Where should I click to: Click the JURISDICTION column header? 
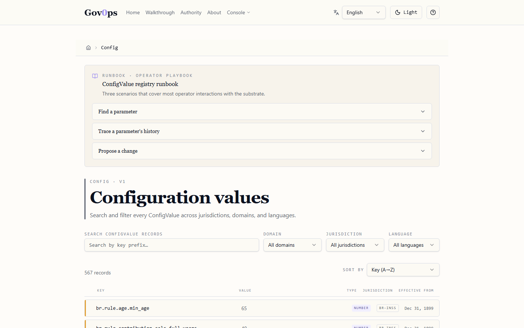click(x=378, y=290)
